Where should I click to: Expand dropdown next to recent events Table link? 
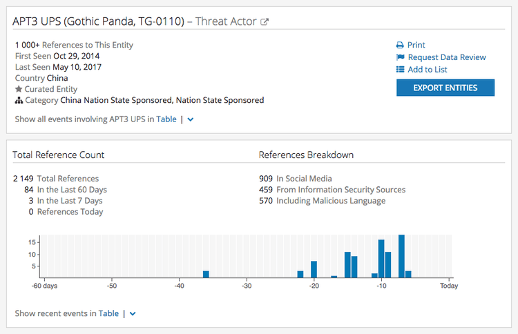133,313
